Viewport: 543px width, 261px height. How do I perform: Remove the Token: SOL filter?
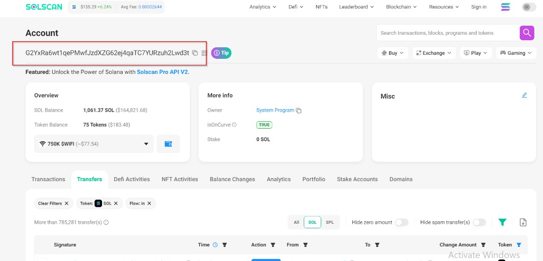pyautogui.click(x=116, y=204)
